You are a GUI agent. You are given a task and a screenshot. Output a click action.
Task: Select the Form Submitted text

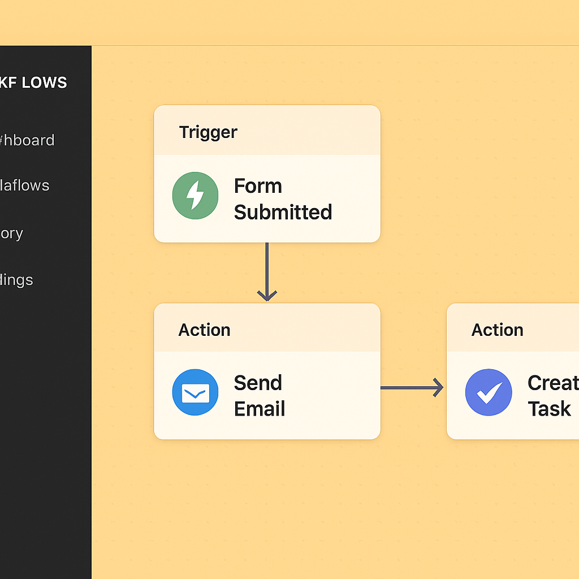point(283,198)
